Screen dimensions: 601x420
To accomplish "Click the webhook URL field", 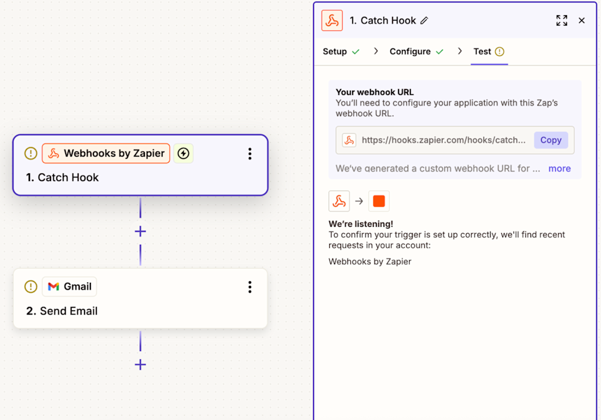I will pos(455,140).
